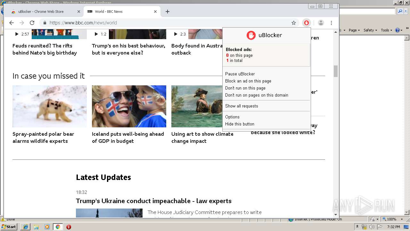Open 'Using art to show climate change impact'

pyautogui.click(x=202, y=137)
